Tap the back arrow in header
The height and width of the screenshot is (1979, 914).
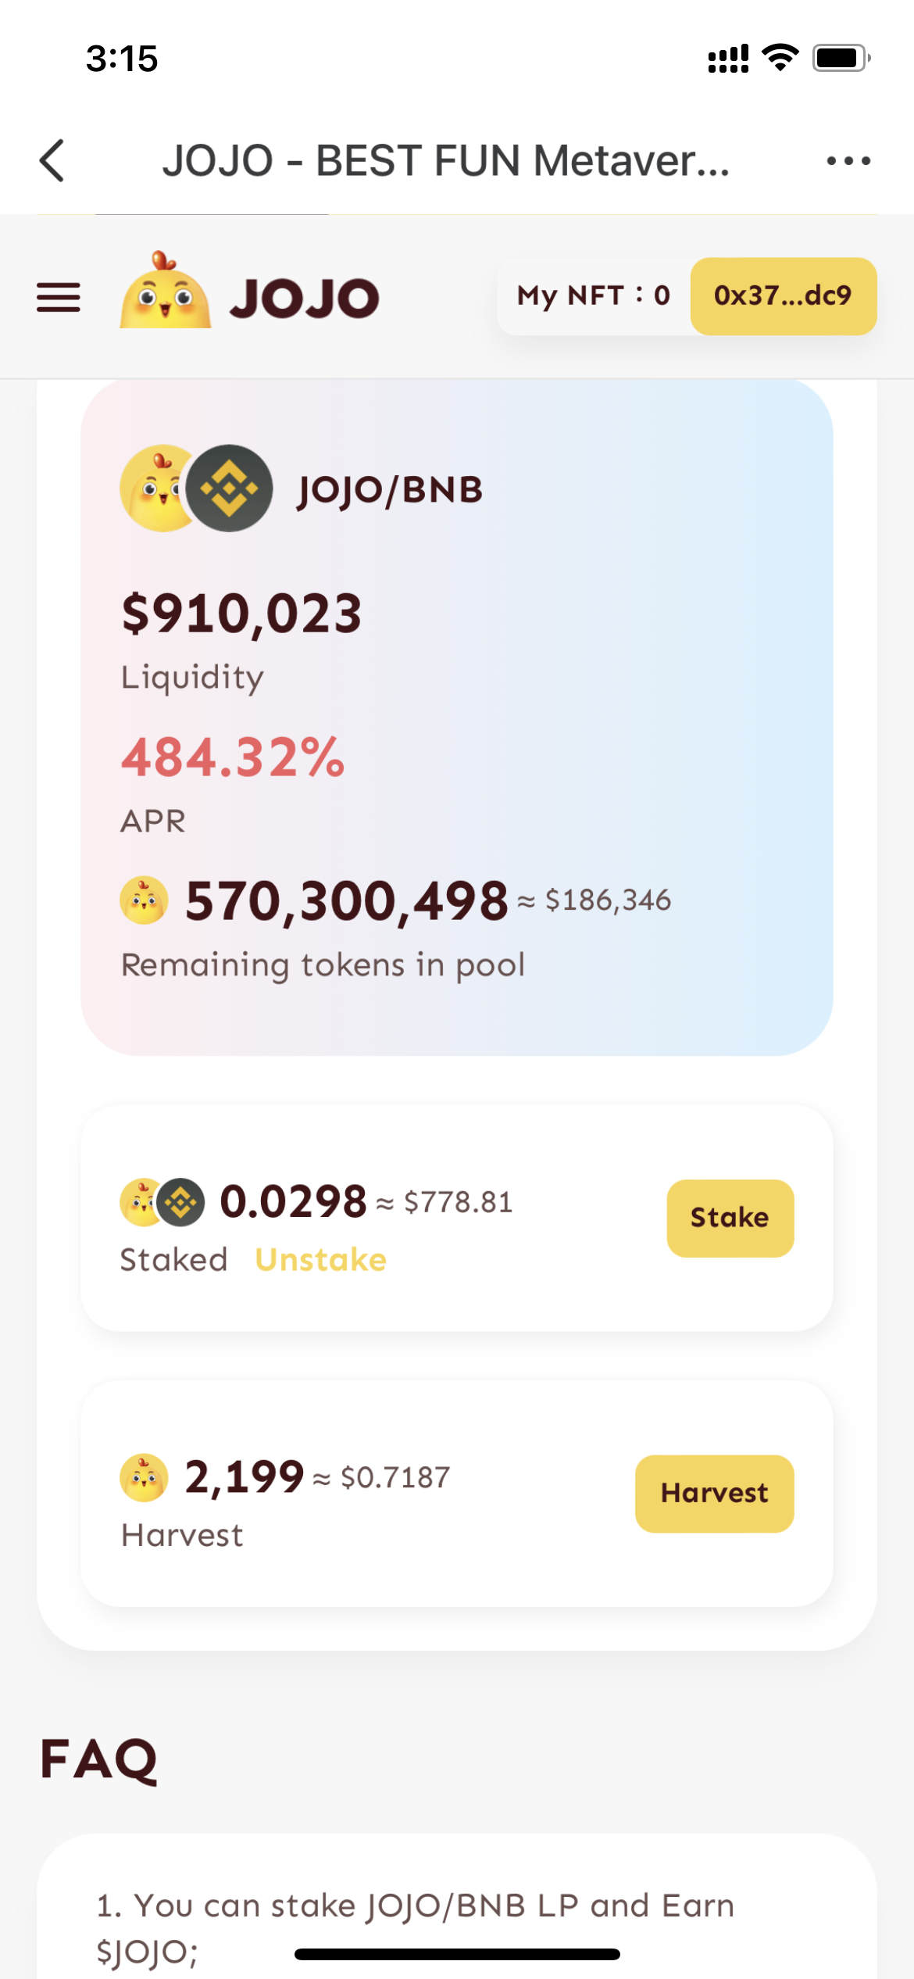pos(52,161)
